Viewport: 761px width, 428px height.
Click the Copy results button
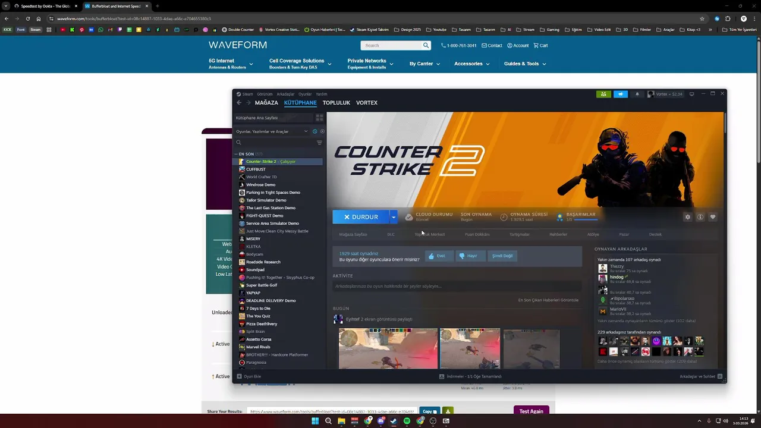[x=429, y=411]
